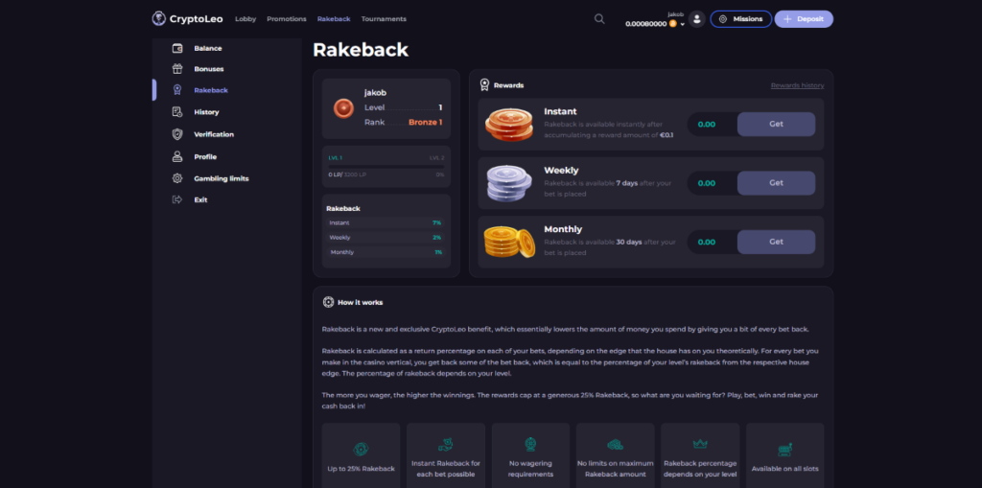
Task: Click the Weekly 2% rakeback row
Action: tap(386, 238)
